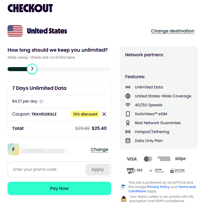This screenshot has height=208, width=201.
Task: Click the database icon for Data Only Plan
Action: [128, 141]
